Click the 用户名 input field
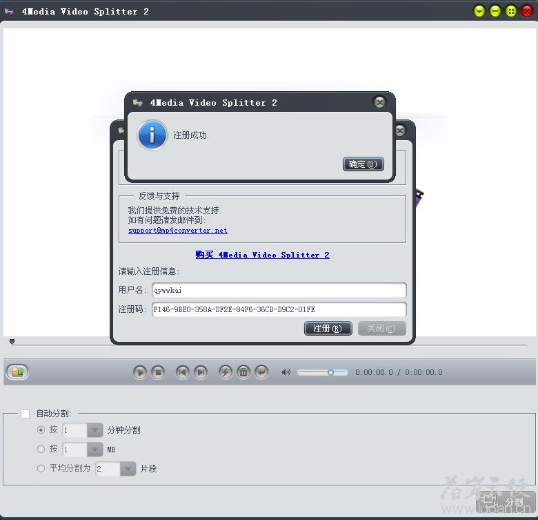This screenshot has height=520, width=538. tap(279, 290)
